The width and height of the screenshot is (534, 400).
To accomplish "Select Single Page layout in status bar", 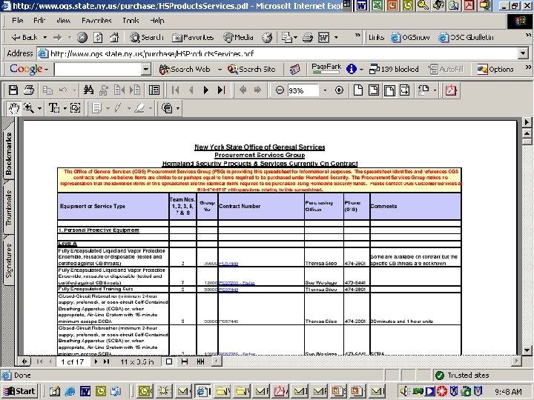I will 169,361.
